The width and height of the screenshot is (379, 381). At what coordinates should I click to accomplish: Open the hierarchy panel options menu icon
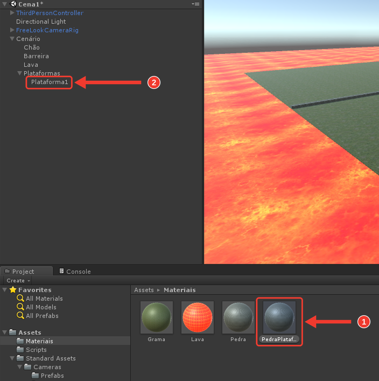(195, 4)
